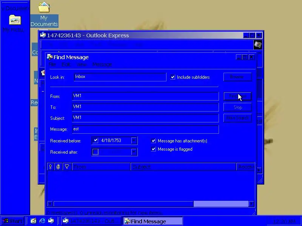Open the Received after date dropdown
The height and width of the screenshot is (226, 302).
[134, 152]
